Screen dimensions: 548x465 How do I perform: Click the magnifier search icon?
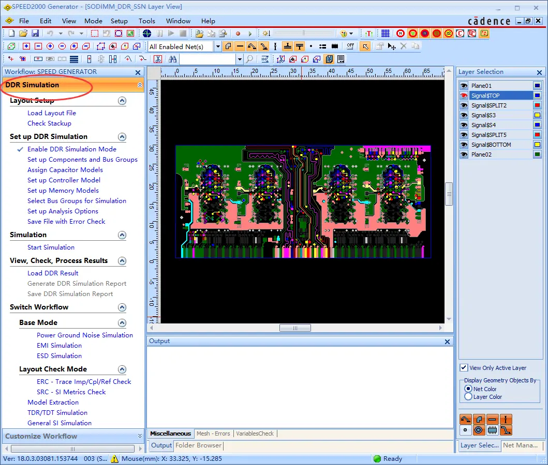coord(249,59)
